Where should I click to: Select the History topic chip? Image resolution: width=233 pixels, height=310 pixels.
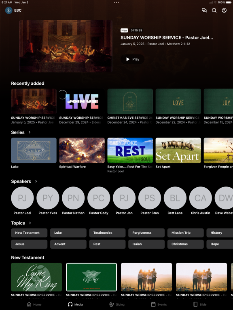(220, 232)
